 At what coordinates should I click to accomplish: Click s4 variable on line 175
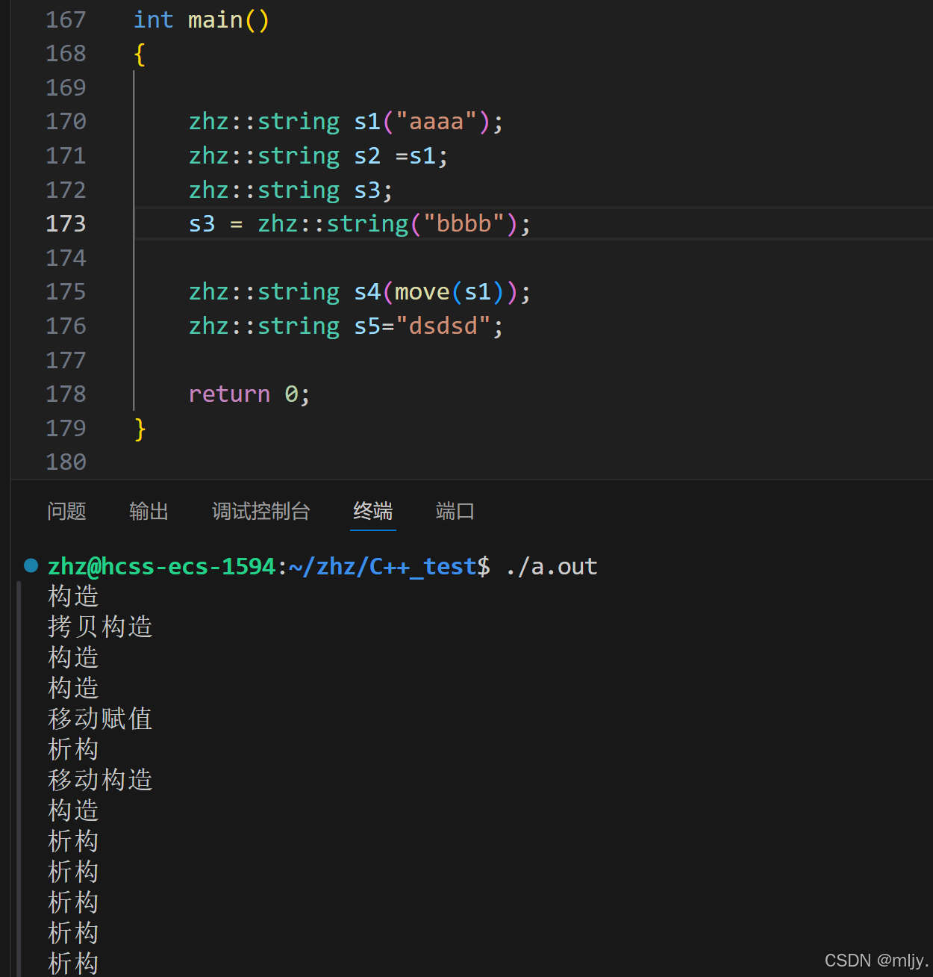point(367,291)
